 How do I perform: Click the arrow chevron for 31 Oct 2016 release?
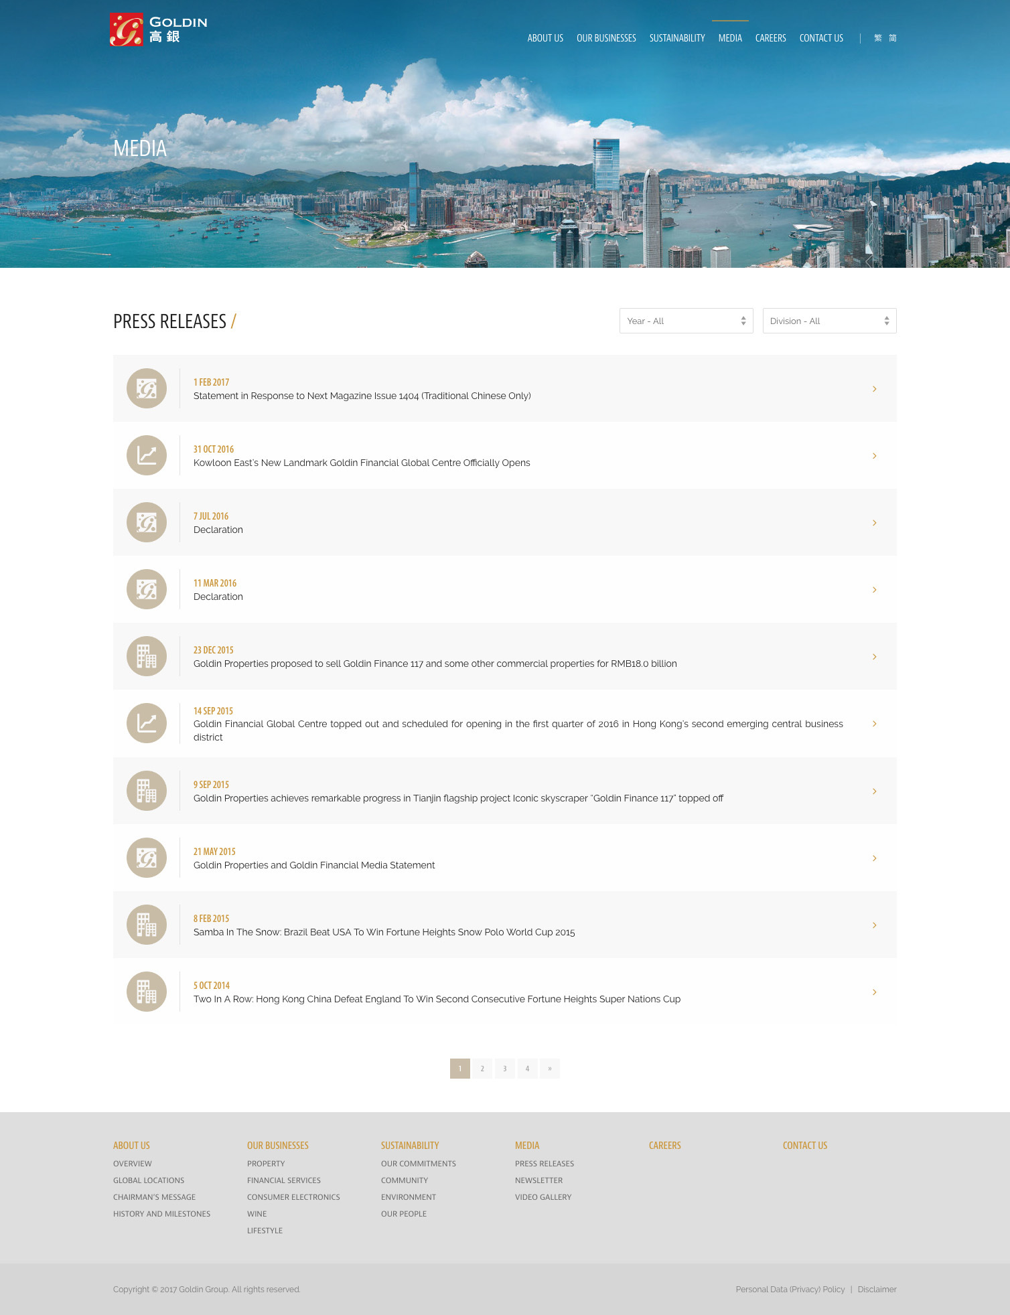875,456
